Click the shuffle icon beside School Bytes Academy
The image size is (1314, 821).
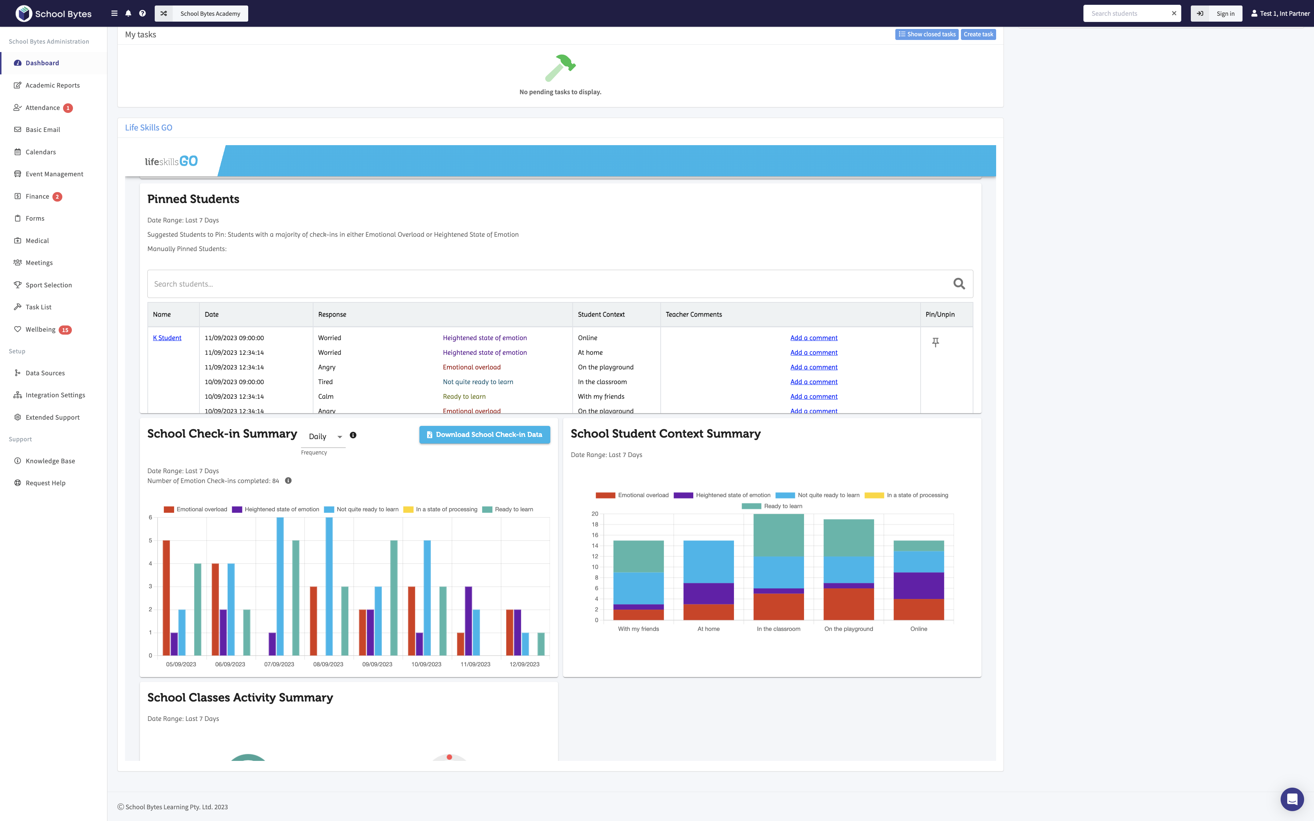click(x=164, y=14)
